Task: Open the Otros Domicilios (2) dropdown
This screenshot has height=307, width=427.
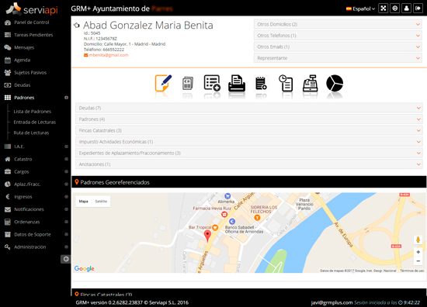Action: click(338, 25)
